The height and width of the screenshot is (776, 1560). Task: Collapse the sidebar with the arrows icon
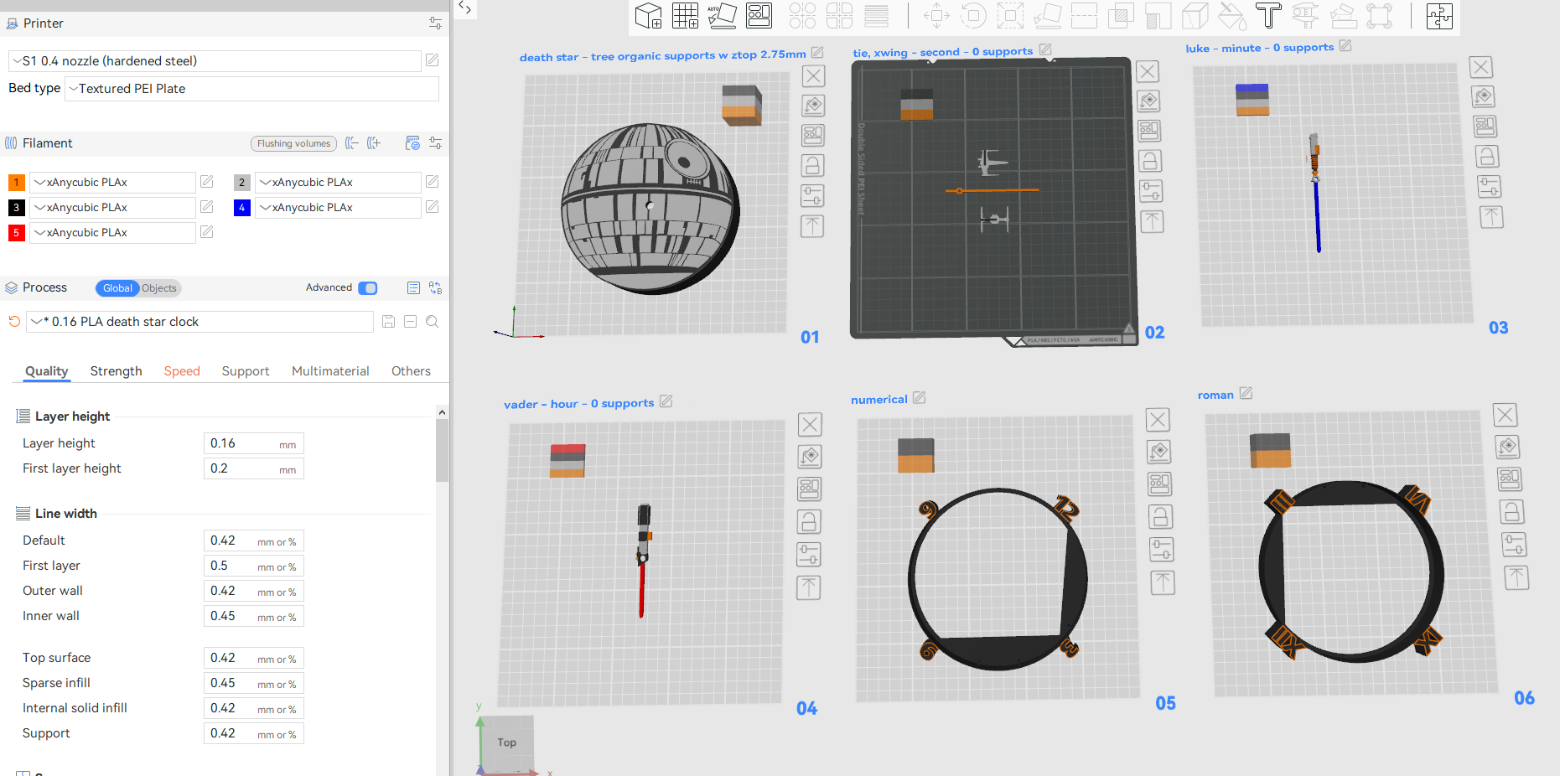465,8
